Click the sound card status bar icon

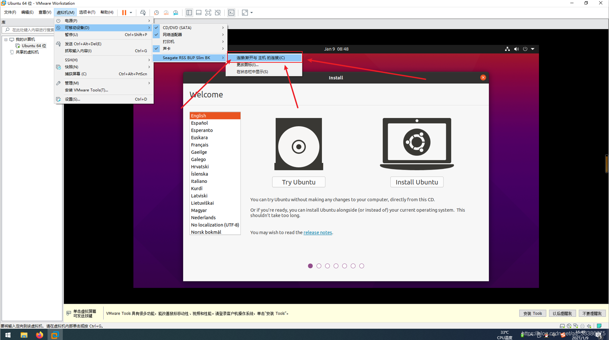click(589, 326)
